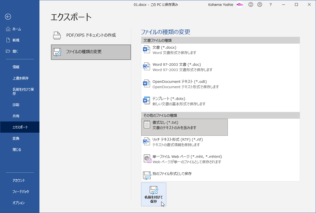316x213 pixels.
Task: Click the blank page icon beside 新規
Action: [x=8, y=40]
